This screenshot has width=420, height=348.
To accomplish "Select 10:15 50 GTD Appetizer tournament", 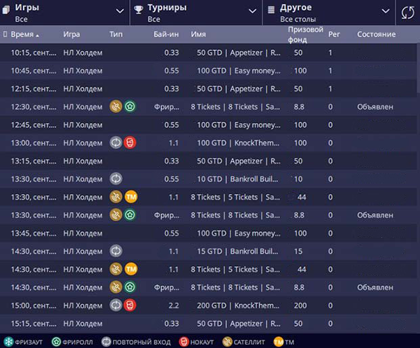I will tap(208, 53).
